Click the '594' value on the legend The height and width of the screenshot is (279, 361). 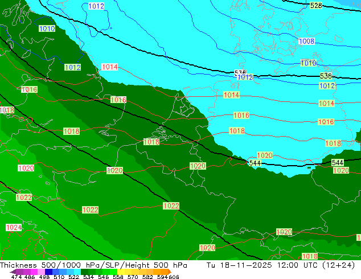[162, 277]
